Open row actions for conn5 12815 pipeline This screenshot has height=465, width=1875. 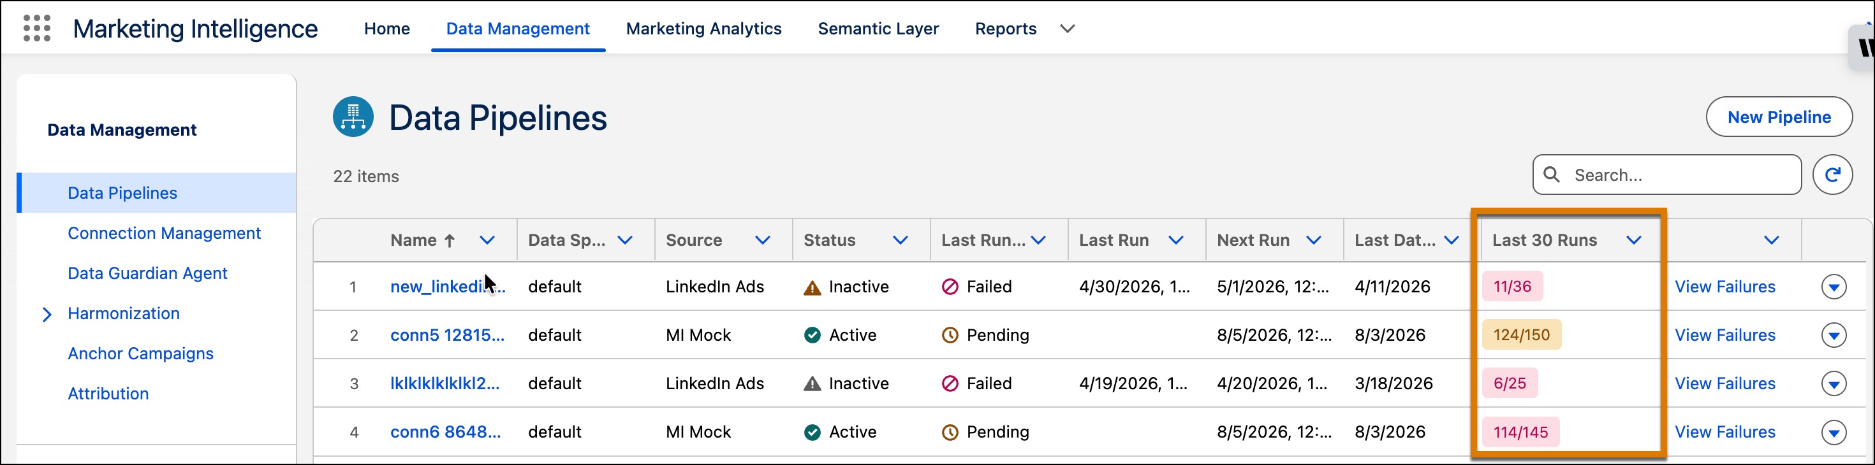pos(1834,335)
